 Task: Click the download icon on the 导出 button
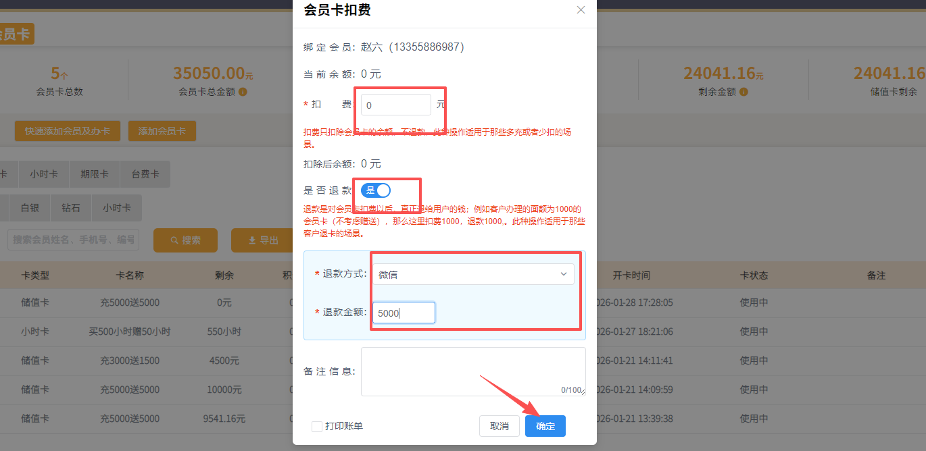pos(251,240)
